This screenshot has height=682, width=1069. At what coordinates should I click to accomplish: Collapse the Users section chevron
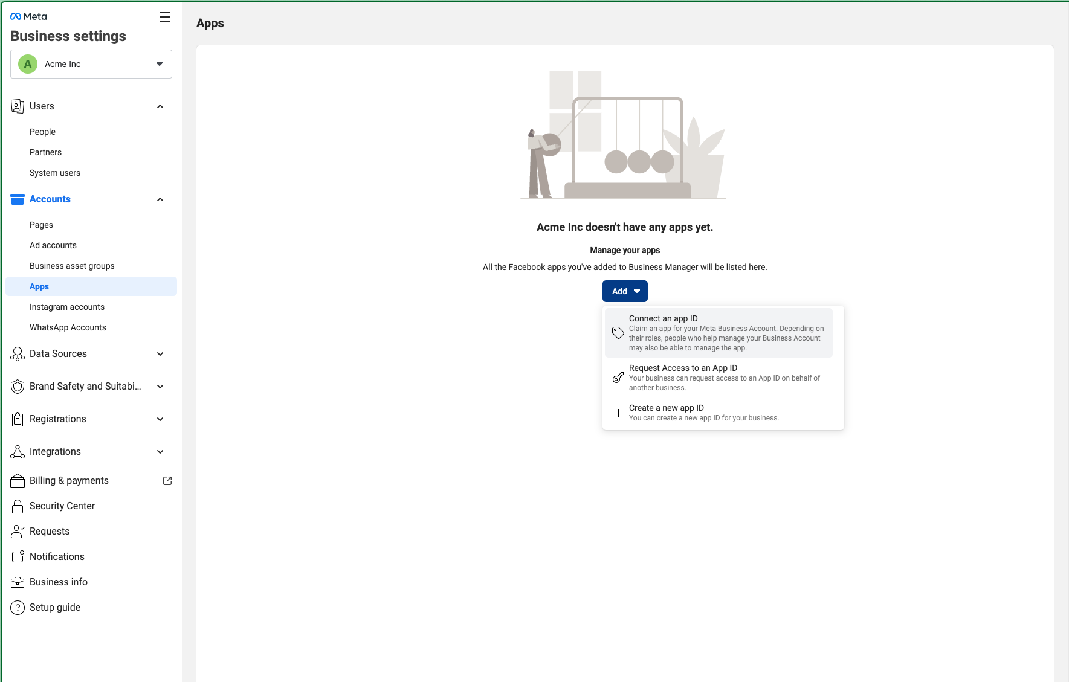pos(160,106)
